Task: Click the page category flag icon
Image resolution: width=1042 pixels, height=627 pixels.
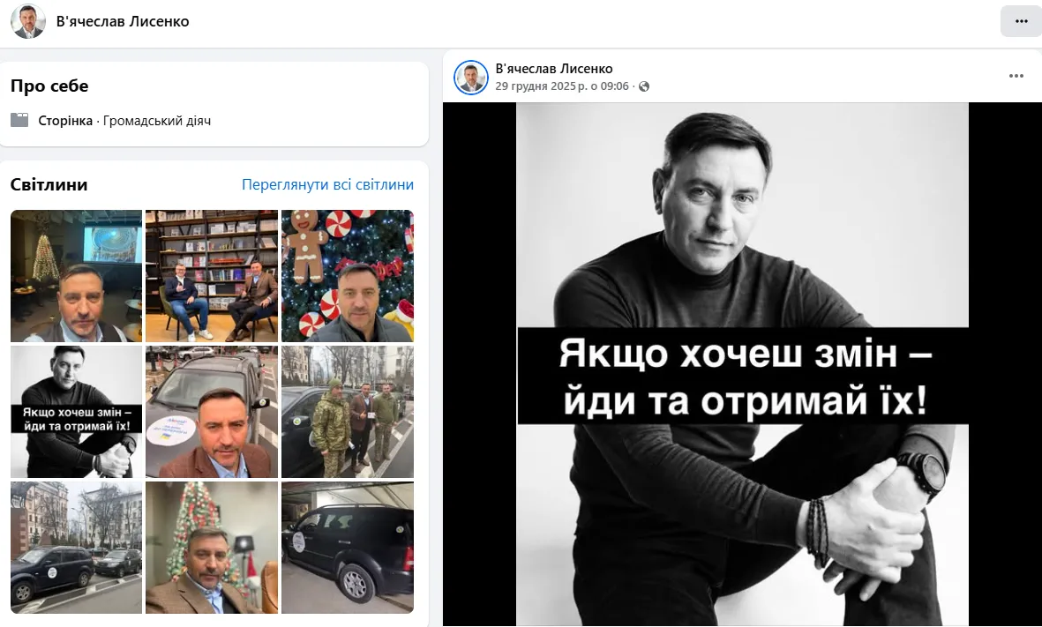Action: click(19, 120)
